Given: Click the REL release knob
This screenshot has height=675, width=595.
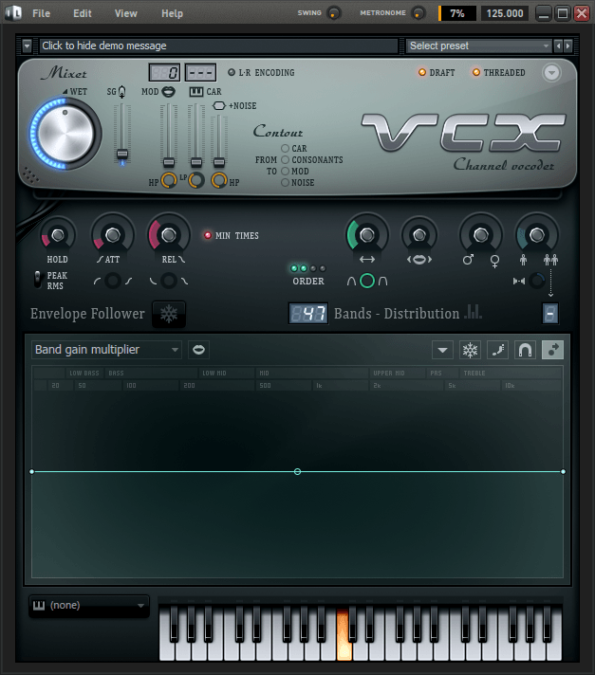Looking at the screenshot, I should [169, 235].
